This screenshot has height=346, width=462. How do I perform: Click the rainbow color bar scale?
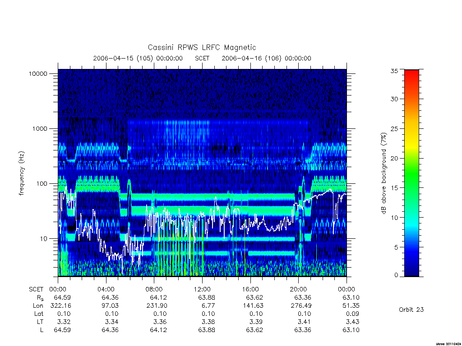point(411,173)
